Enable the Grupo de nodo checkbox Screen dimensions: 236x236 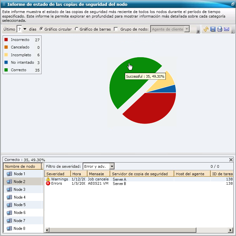tap(116, 29)
